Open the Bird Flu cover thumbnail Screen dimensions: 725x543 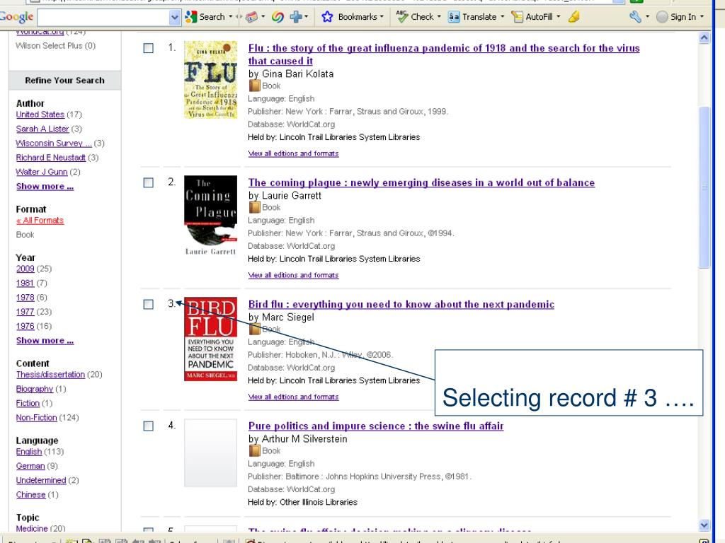[210, 339]
